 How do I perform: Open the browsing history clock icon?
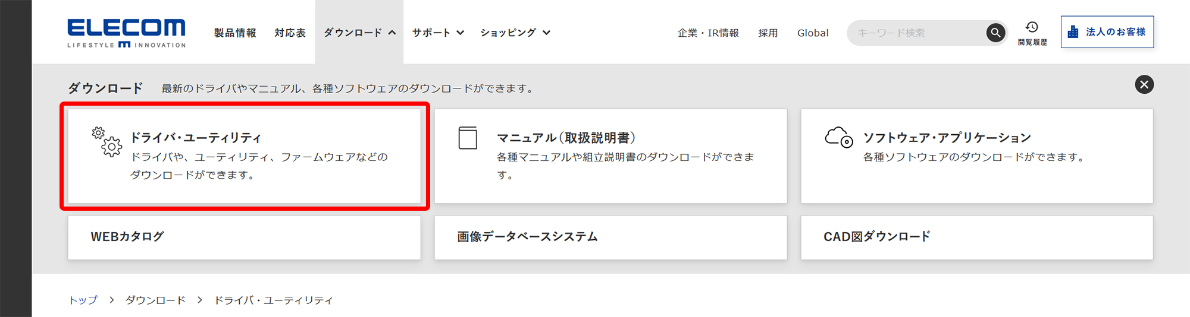click(1032, 27)
